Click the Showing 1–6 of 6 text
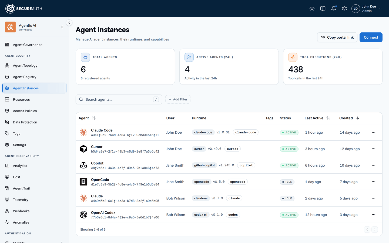 click(x=93, y=230)
